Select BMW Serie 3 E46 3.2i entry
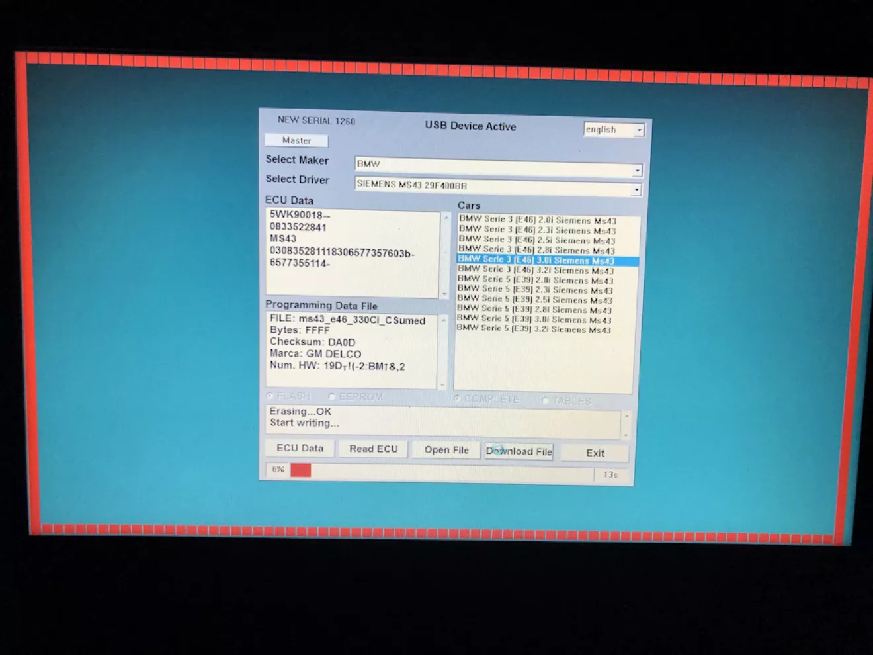Screen dimensions: 873x655 [x=536, y=271]
